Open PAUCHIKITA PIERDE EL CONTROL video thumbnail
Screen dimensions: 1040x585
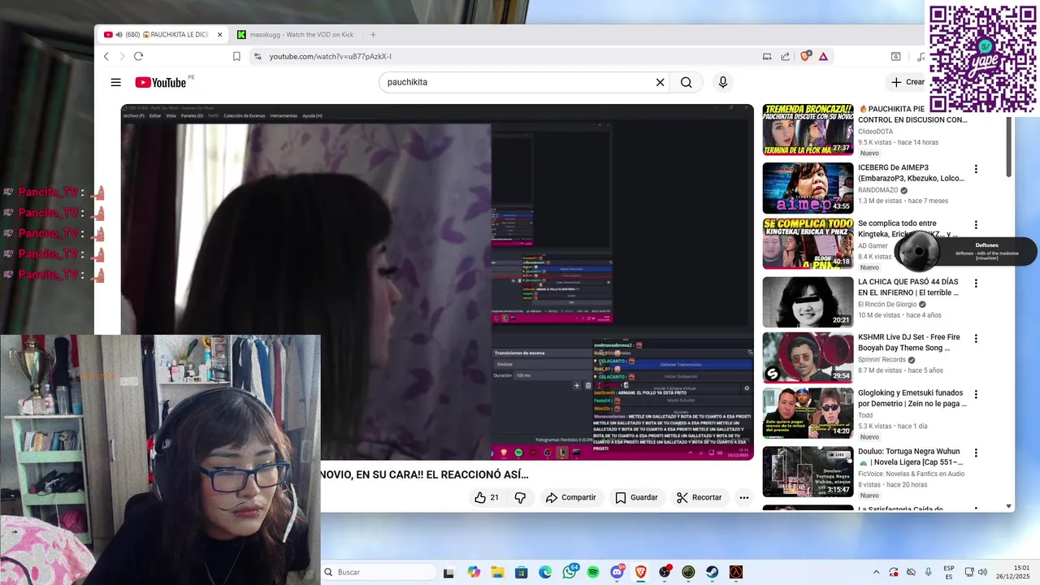tap(808, 129)
